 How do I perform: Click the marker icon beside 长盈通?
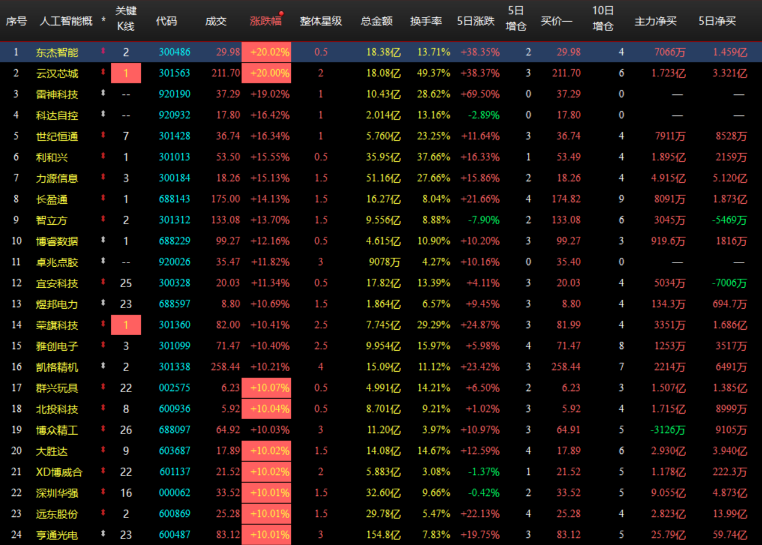[x=103, y=198]
